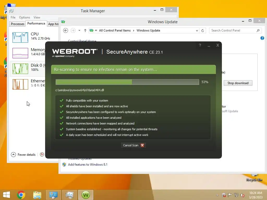Image resolution: width=267 pixels, height=200 pixels.
Task: Expand the breadcrumb chevron before All Control Panel Items
Action: tap(96, 30)
